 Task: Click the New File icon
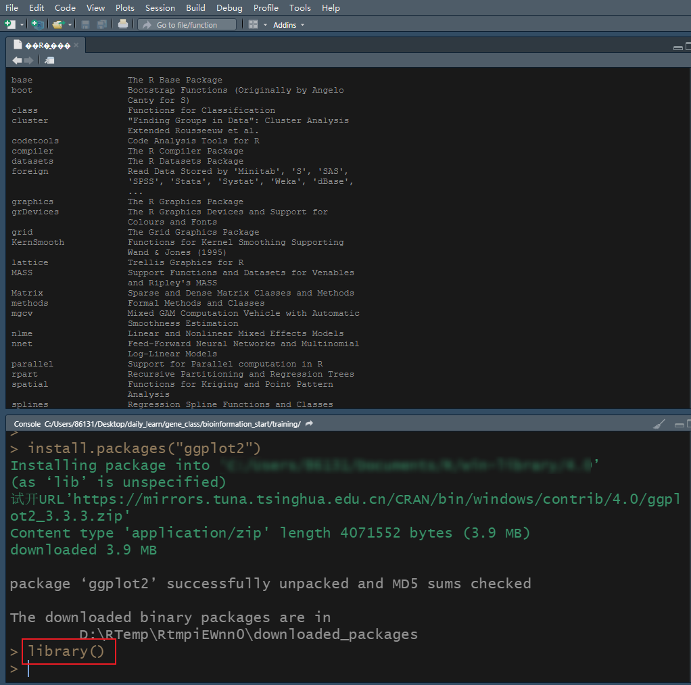click(9, 25)
